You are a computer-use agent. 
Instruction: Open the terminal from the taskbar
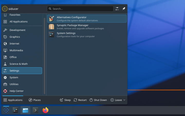coord(35,110)
